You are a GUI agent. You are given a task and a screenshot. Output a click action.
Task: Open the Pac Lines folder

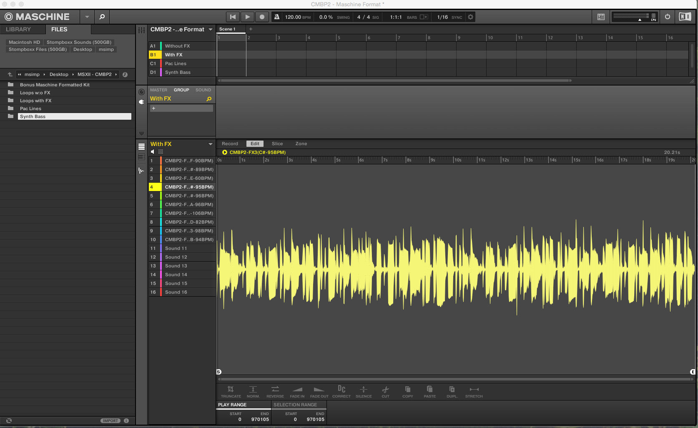coord(30,108)
